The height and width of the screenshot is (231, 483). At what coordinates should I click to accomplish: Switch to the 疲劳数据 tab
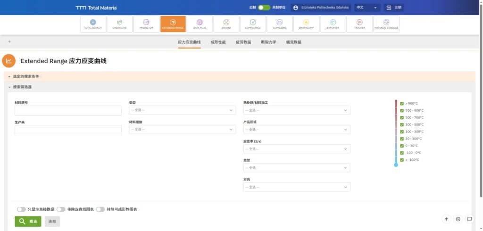click(243, 42)
